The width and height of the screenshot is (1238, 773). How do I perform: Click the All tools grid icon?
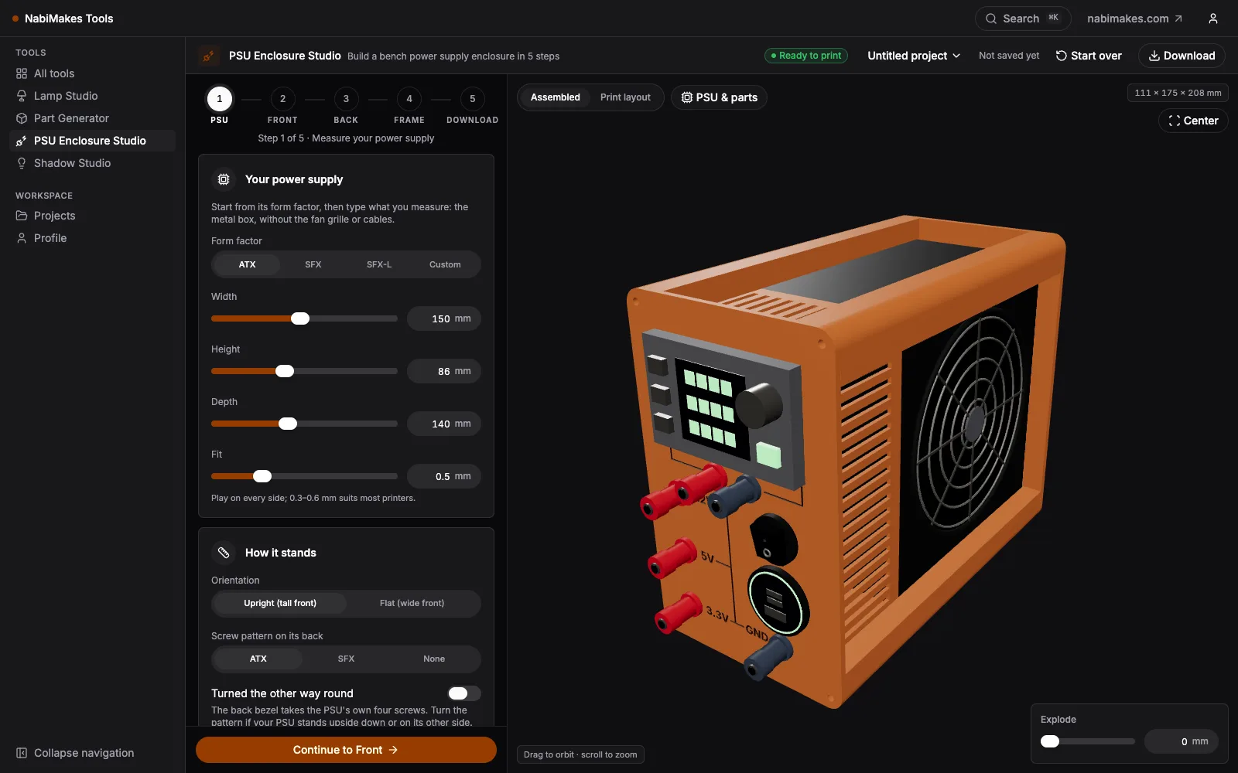(22, 73)
